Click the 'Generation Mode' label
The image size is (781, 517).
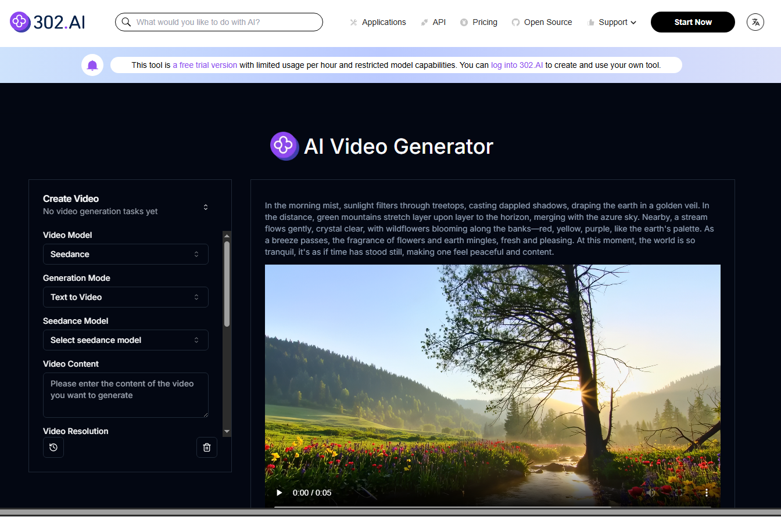coord(77,278)
